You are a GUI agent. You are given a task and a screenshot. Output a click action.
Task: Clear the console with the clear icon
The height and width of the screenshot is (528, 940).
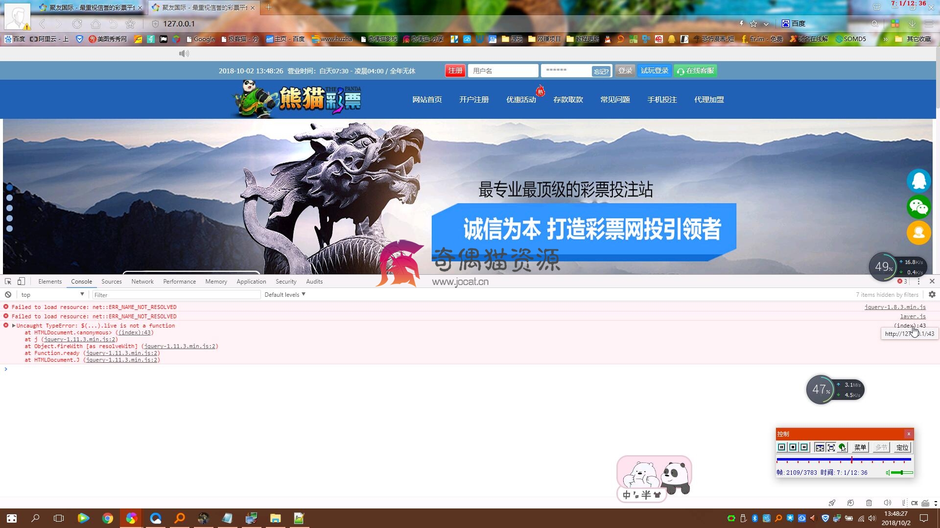8,295
